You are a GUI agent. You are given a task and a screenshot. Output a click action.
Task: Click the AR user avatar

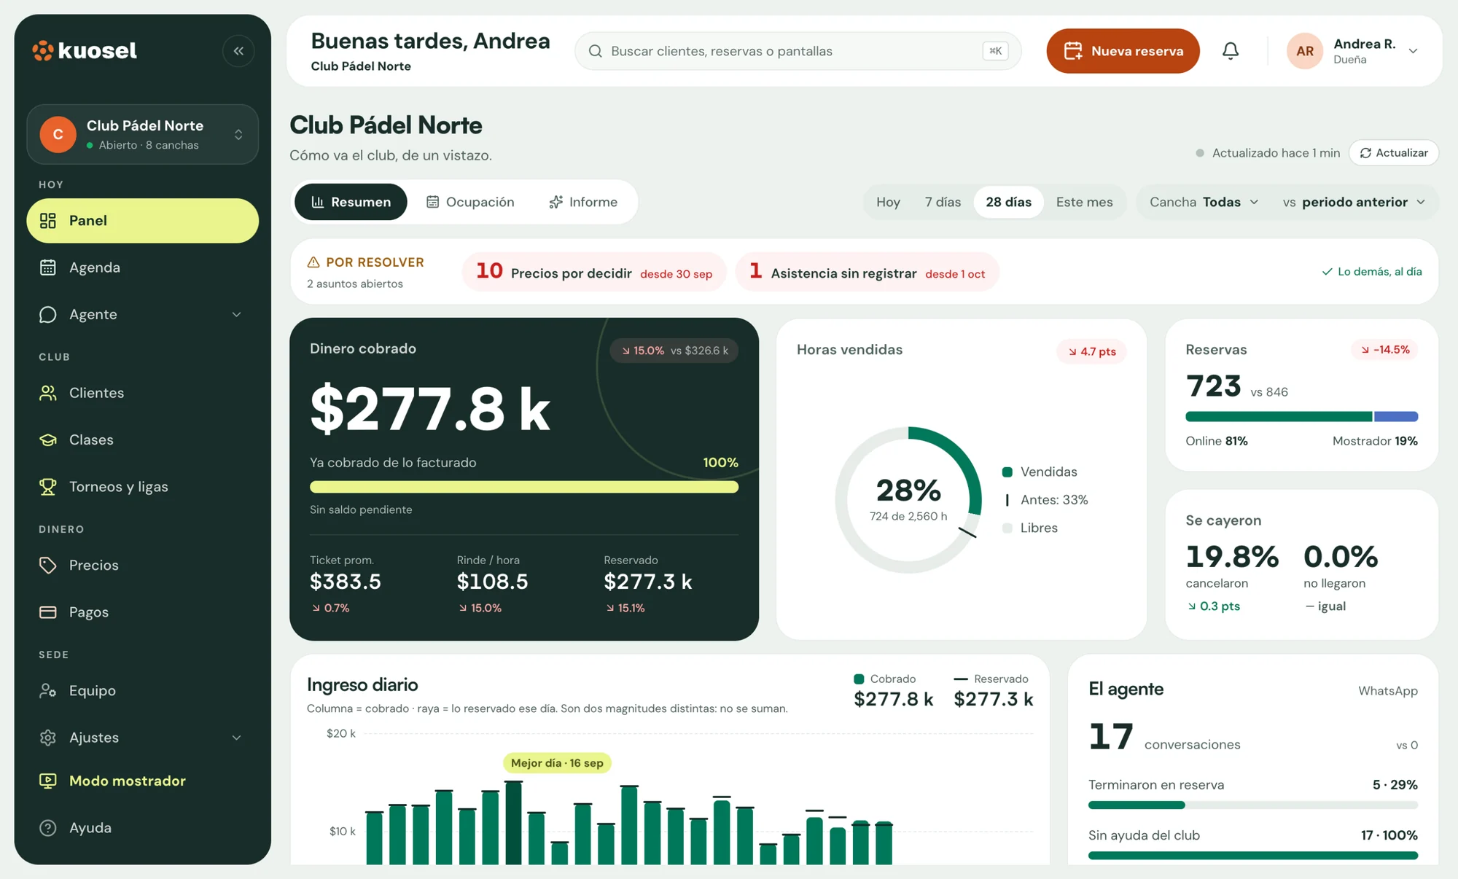pos(1305,51)
